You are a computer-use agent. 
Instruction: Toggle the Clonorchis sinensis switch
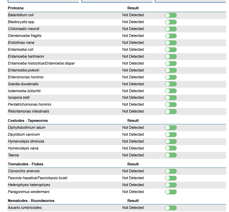[171, 171]
